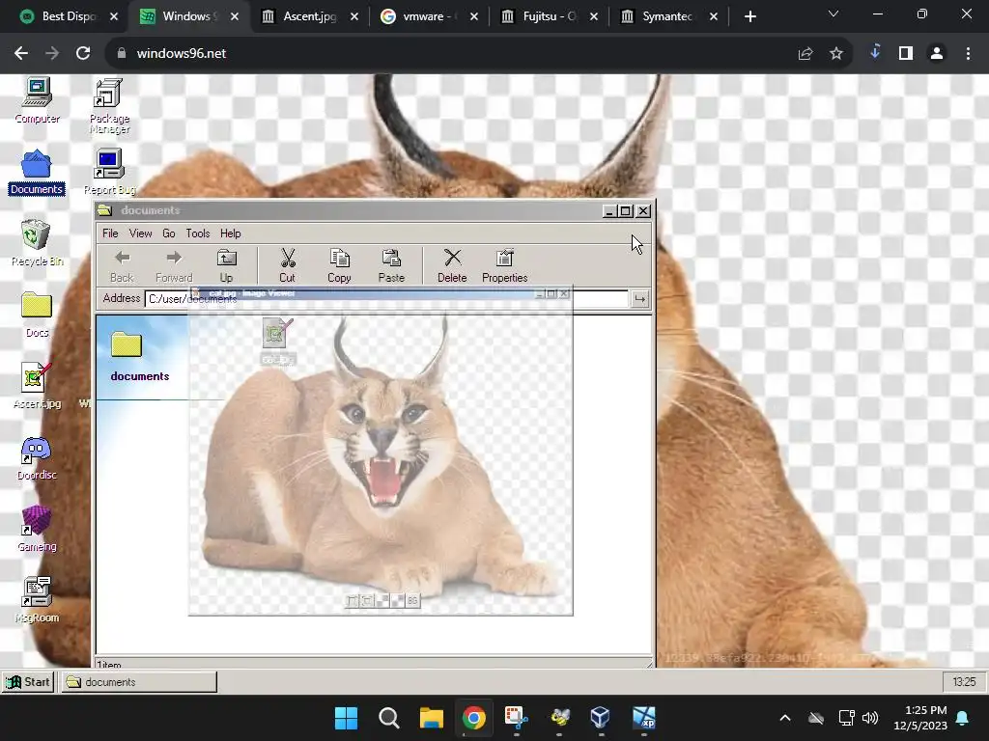Go back in Chrome browser
989x741 pixels.
click(21, 54)
